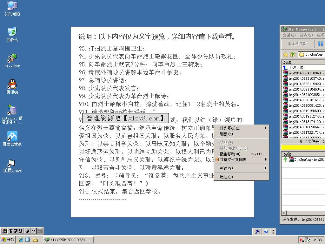Viewport: 325px width, 244px height.
Task: Select file img20140821164634
Action: click(304, 89)
